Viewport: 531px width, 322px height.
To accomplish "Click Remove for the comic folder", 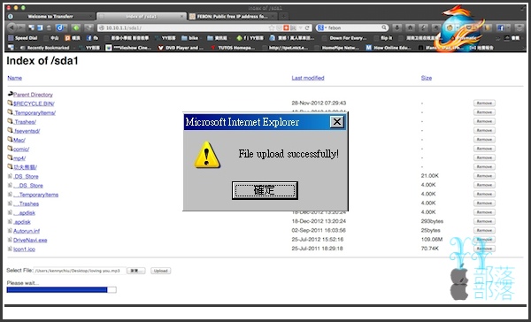I will pyautogui.click(x=484, y=149).
